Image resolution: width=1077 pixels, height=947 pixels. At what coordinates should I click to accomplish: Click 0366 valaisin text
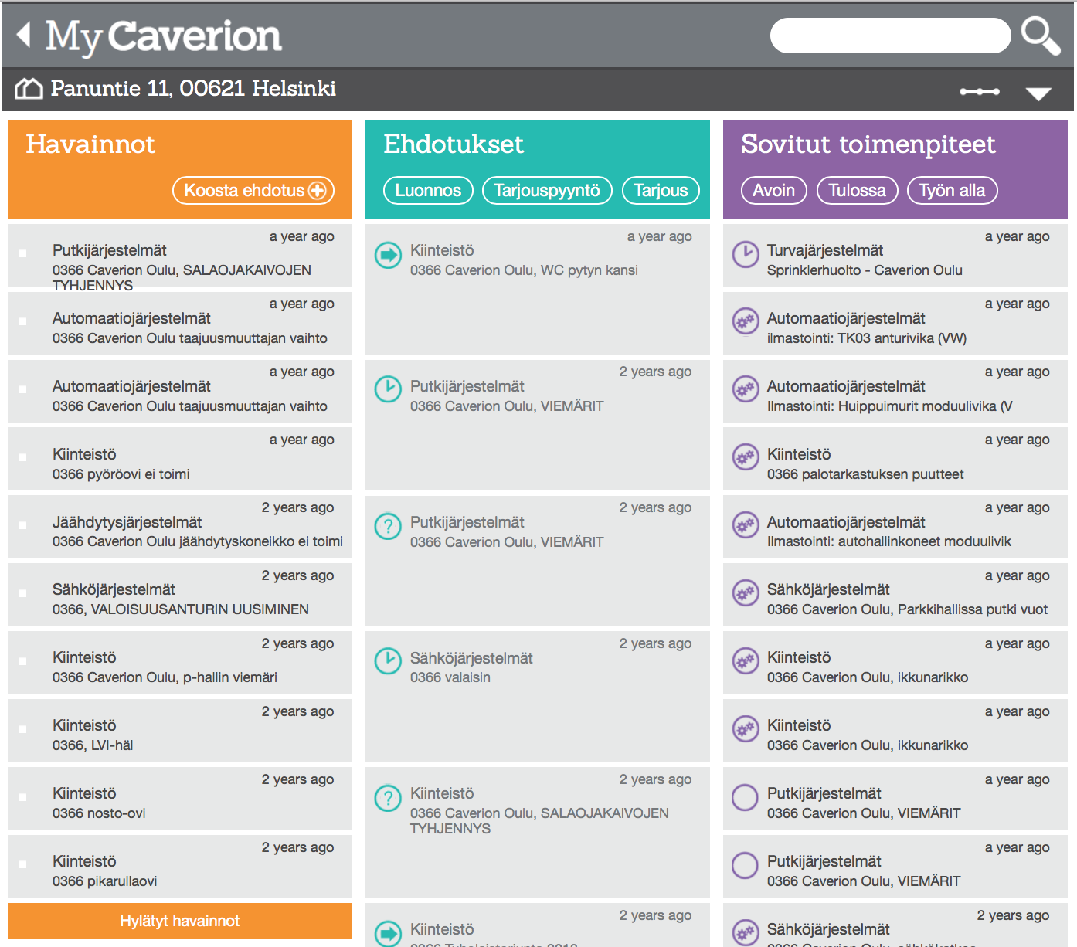pyautogui.click(x=450, y=677)
